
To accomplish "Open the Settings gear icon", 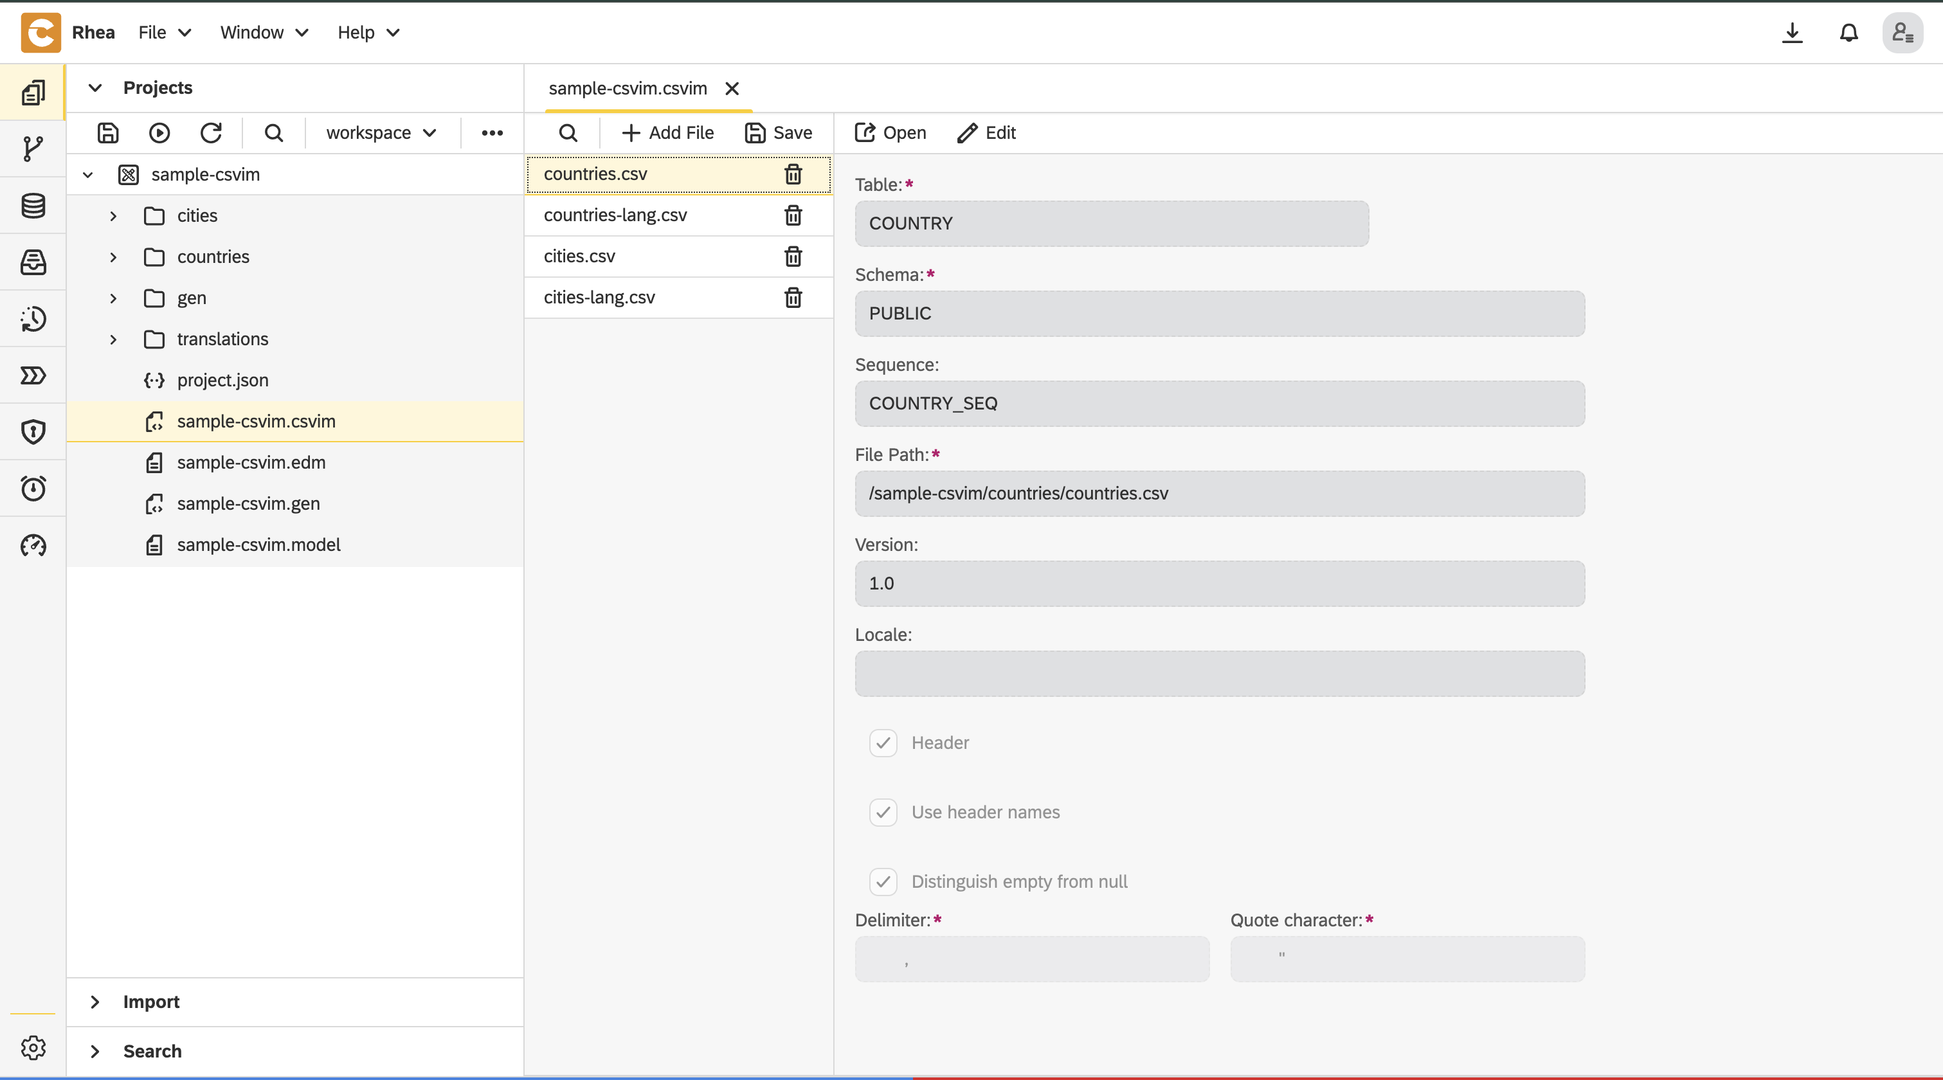I will point(33,1048).
